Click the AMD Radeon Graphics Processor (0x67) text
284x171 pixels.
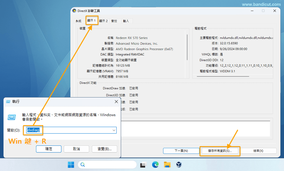144,49
